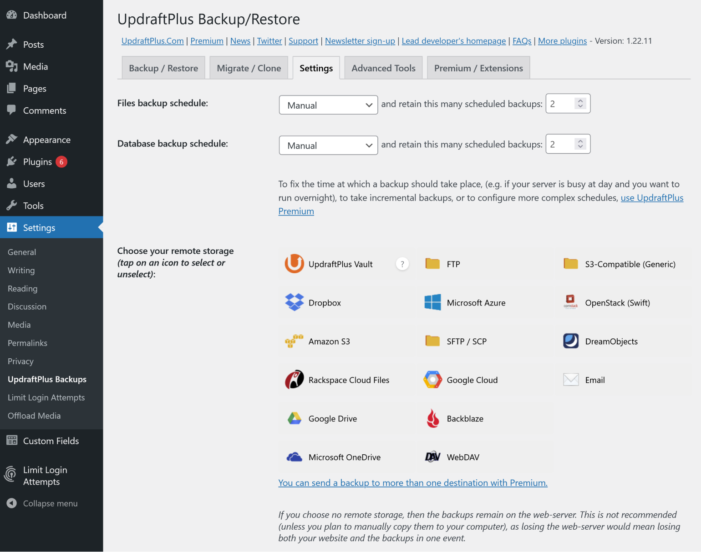This screenshot has width=701, height=552.
Task: Select the Google Cloud storage icon
Action: [432, 380]
